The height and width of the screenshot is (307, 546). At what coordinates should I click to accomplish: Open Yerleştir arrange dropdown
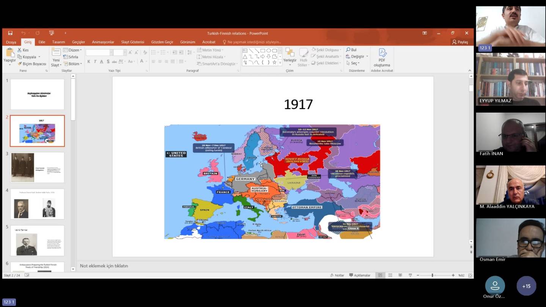[x=290, y=57]
